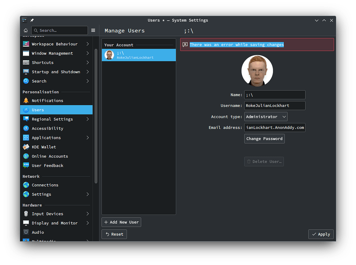356x265 pixels.
Task: Open the hamburger menu beside search
Action: 93,31
